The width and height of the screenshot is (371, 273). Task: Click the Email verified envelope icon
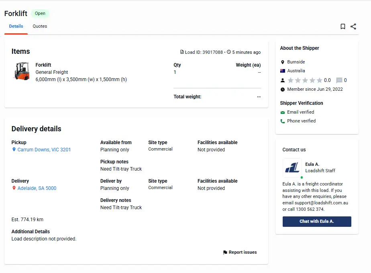pos(282,112)
